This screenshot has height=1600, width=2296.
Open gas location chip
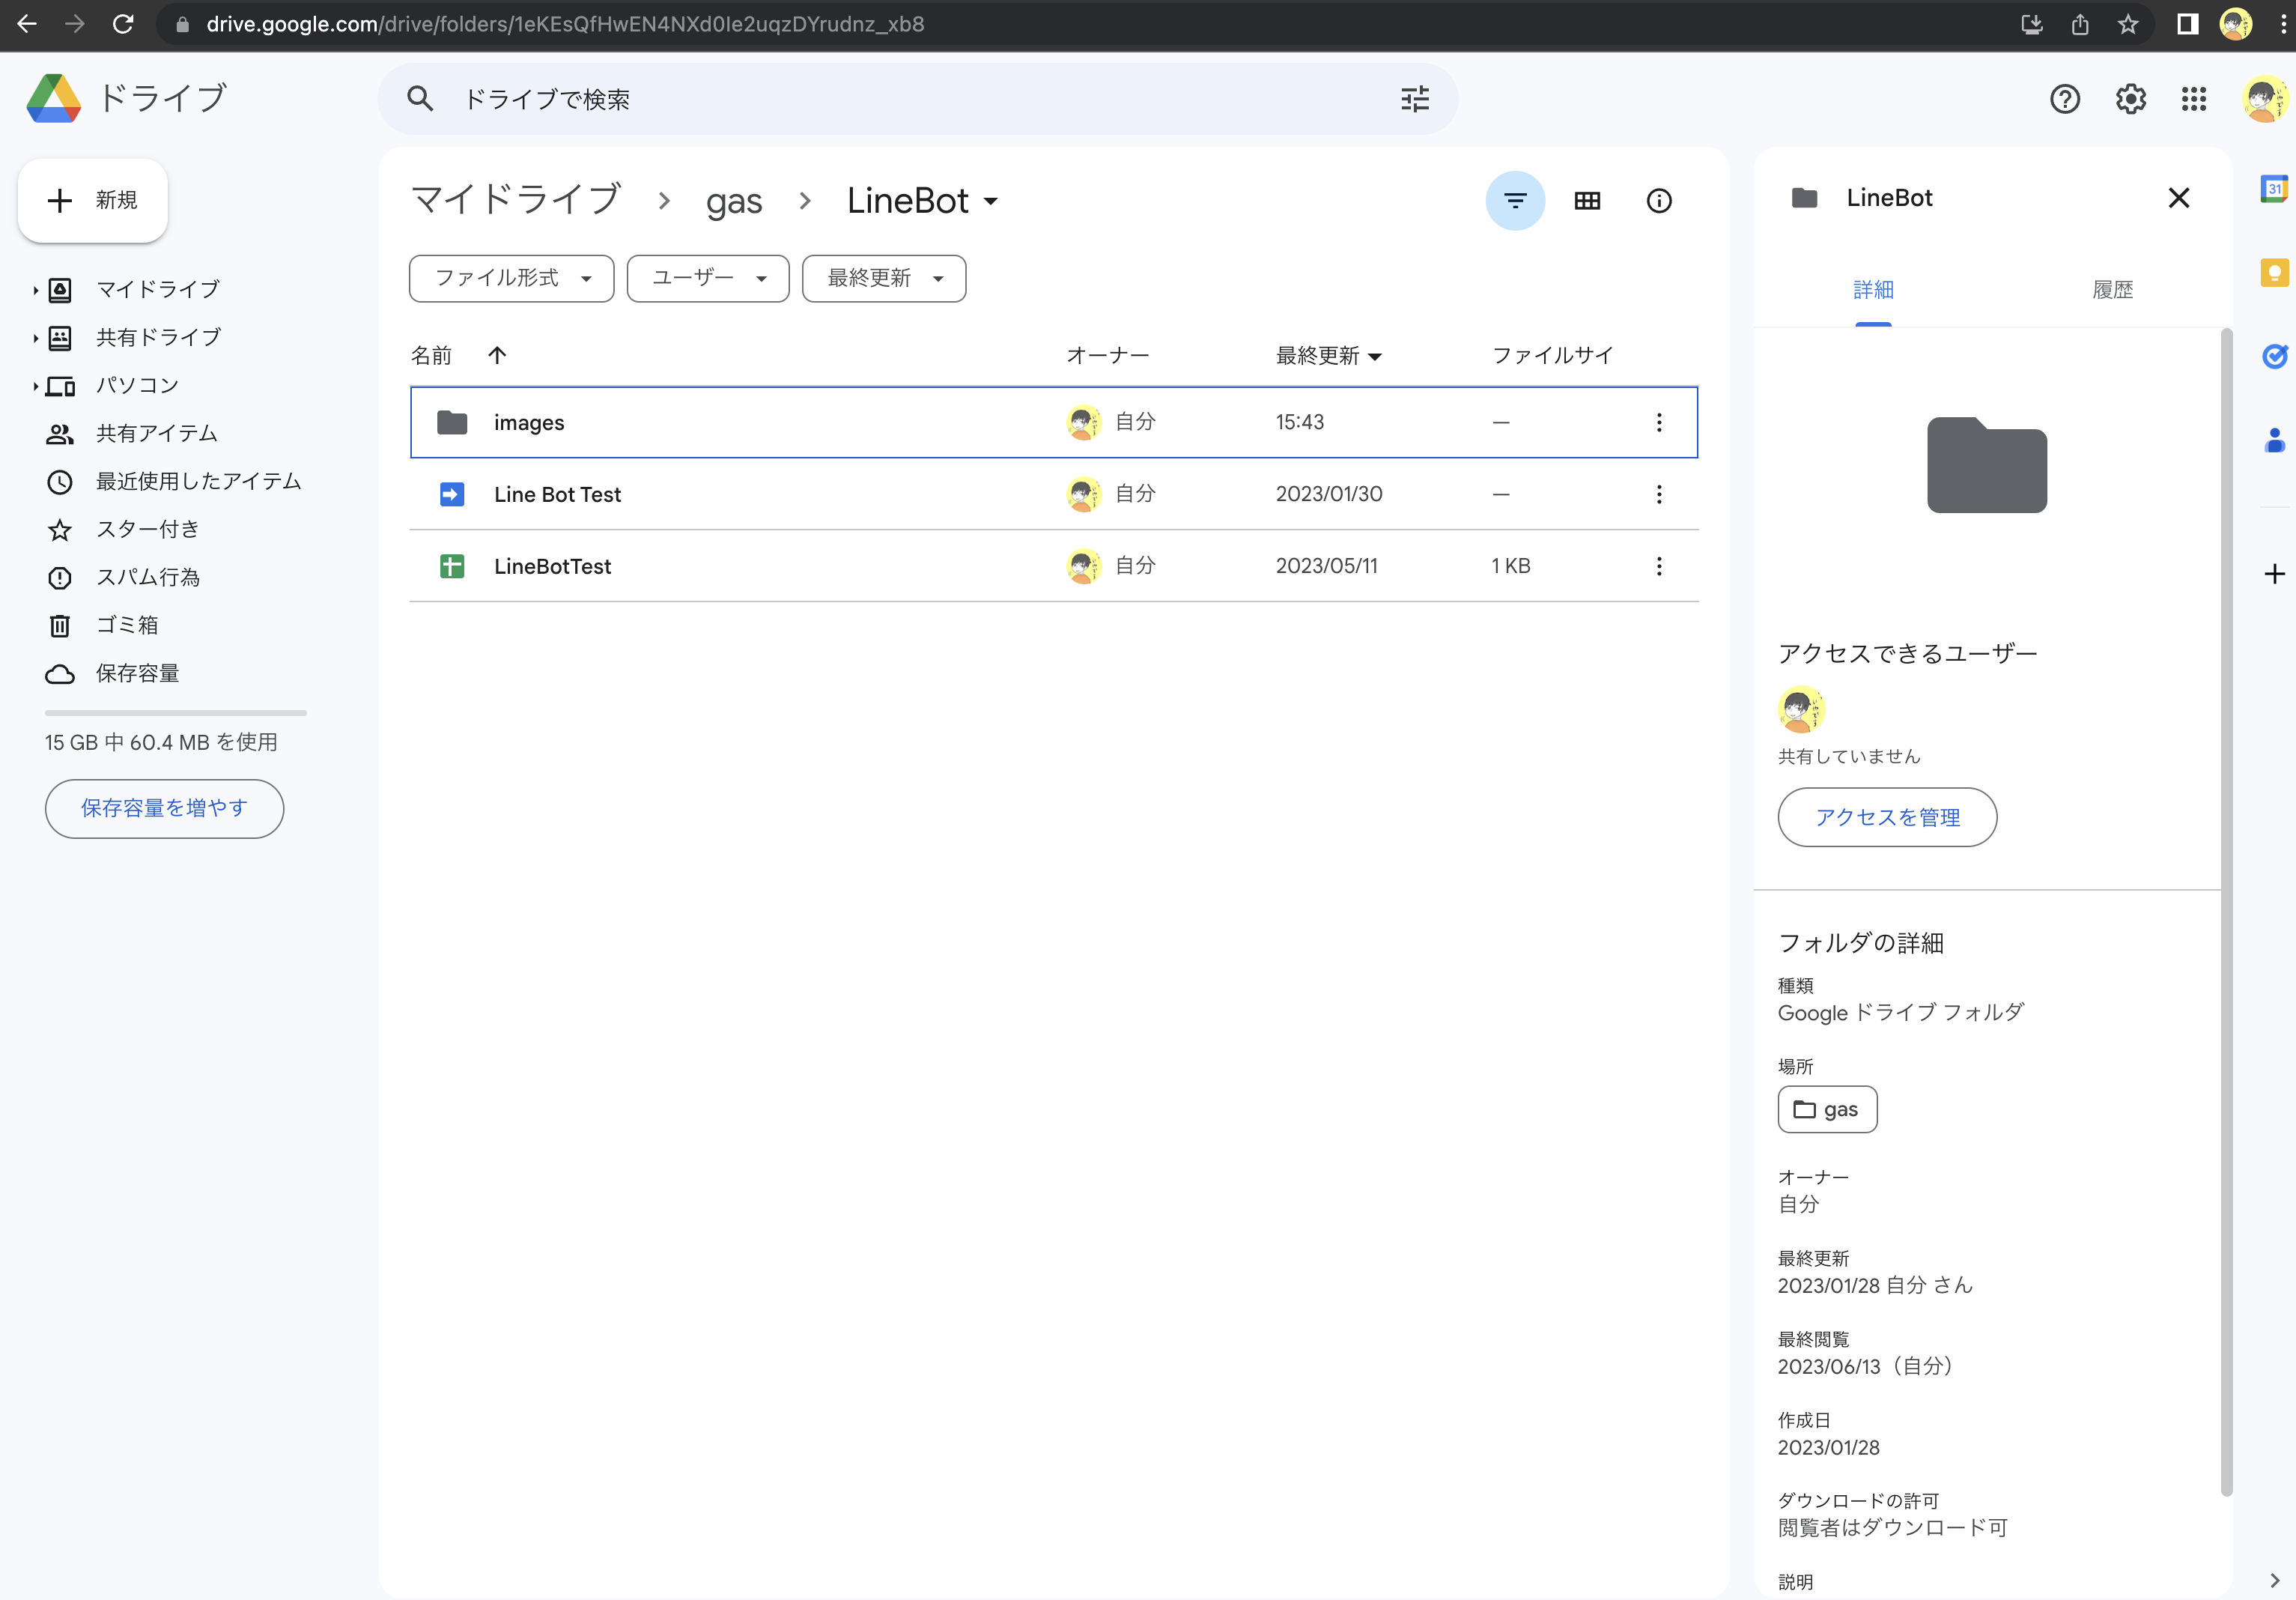tap(1827, 1109)
